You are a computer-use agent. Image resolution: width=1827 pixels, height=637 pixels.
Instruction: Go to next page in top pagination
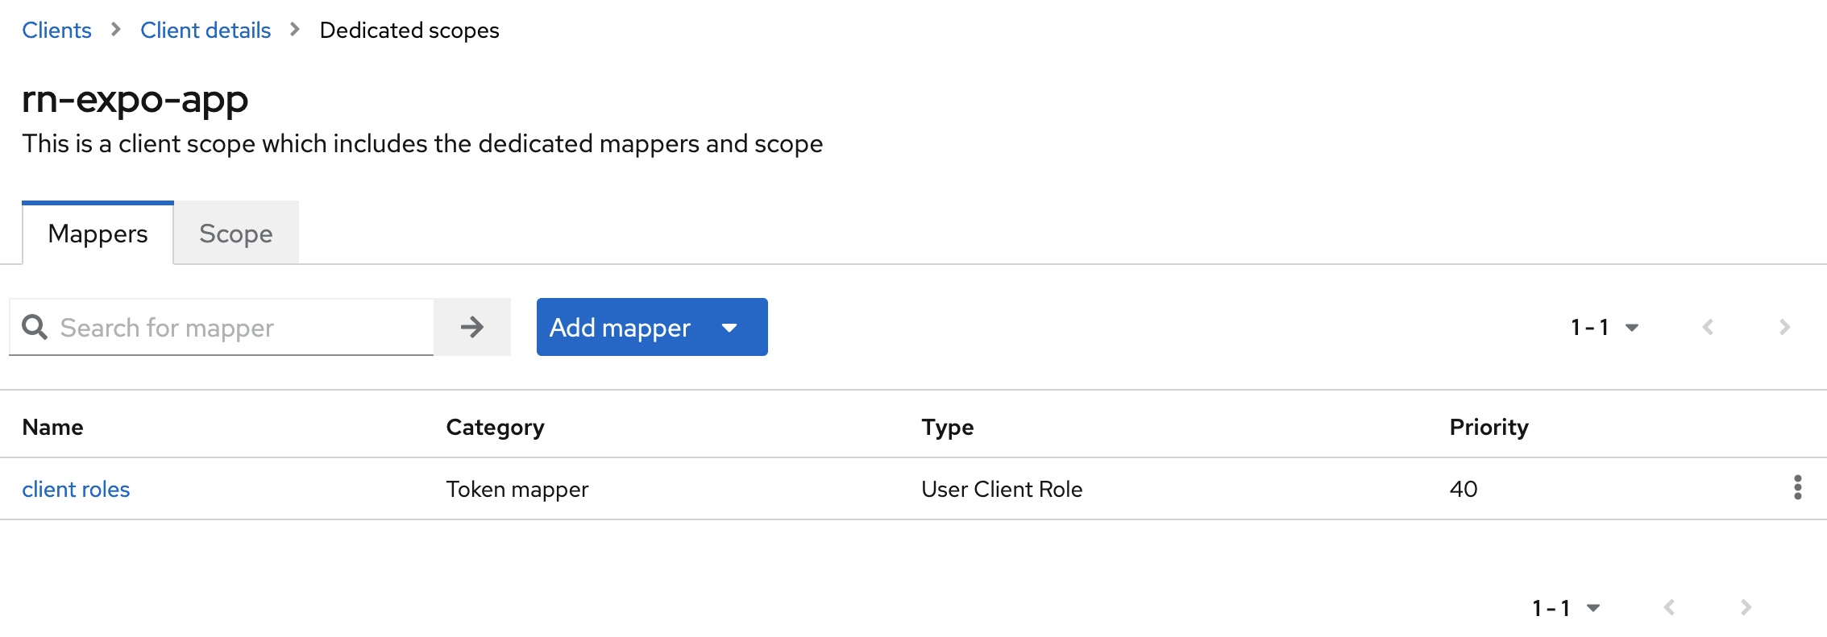(1784, 327)
